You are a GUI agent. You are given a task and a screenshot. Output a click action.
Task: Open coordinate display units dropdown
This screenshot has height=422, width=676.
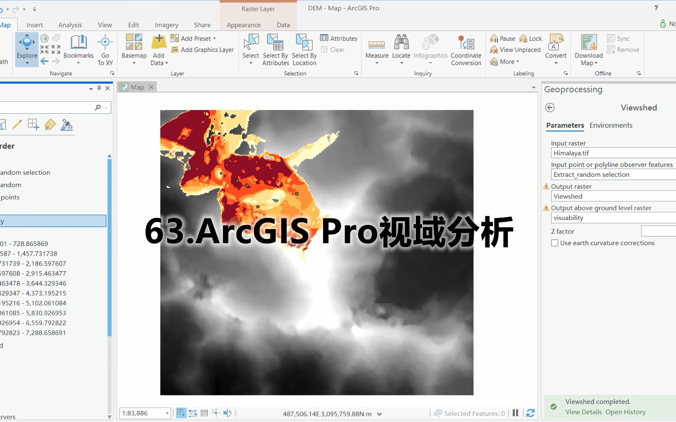pos(379,414)
